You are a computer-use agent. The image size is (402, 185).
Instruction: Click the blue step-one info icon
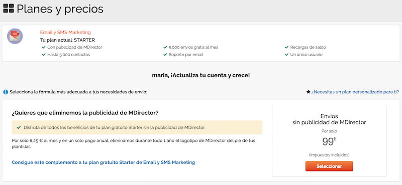point(6,92)
